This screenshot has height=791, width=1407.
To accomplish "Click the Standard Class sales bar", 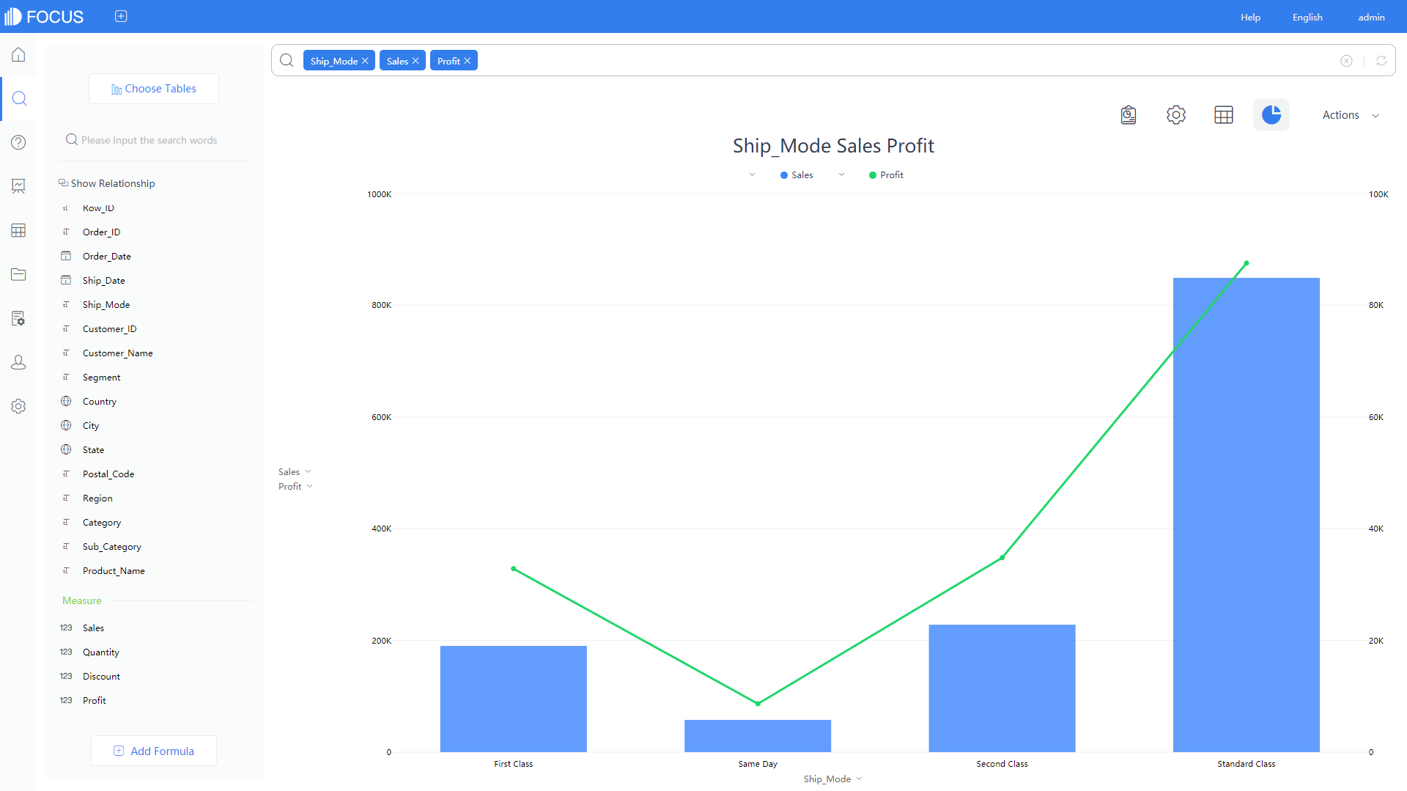I will click(1246, 515).
